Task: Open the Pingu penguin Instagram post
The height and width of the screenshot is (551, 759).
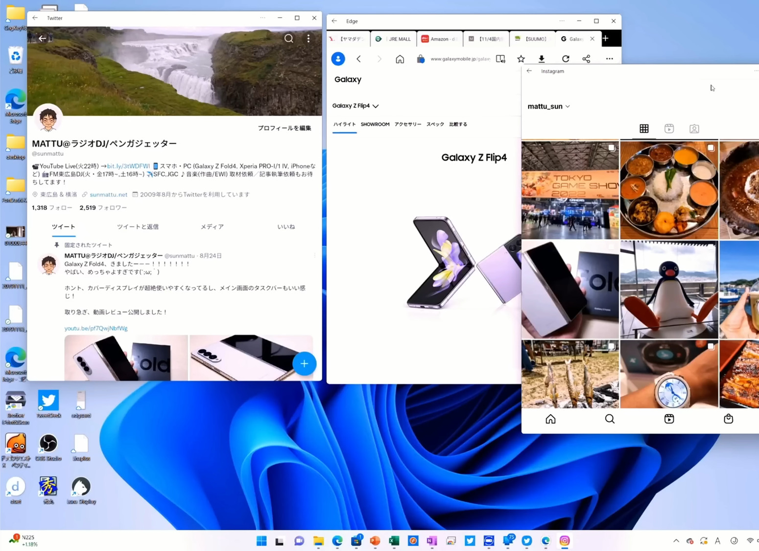Action: click(x=669, y=289)
